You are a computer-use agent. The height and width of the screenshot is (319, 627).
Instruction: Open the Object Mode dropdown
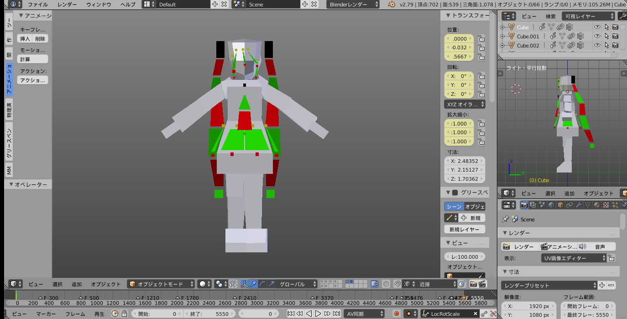click(161, 284)
